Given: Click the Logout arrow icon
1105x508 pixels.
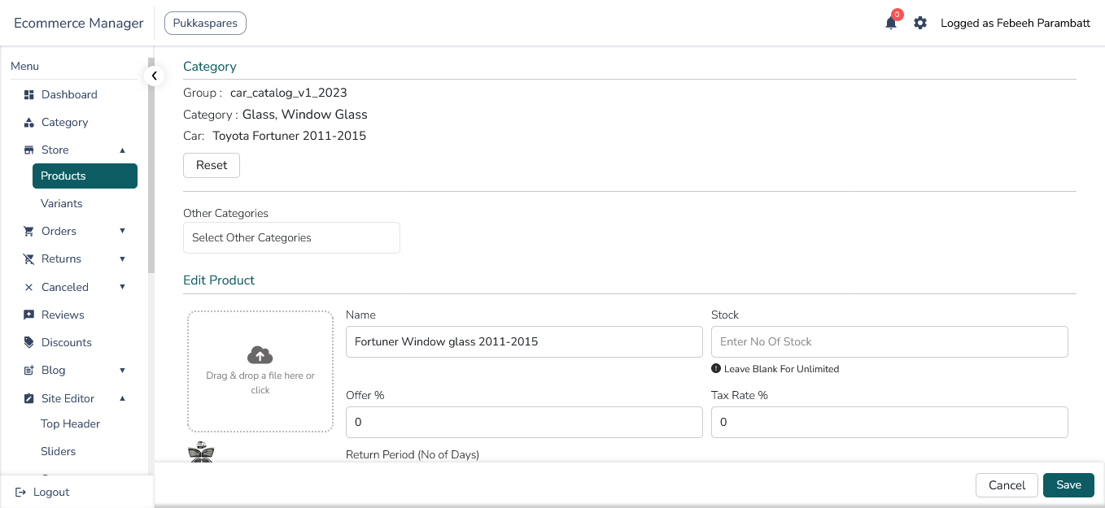Looking at the screenshot, I should [x=21, y=493].
